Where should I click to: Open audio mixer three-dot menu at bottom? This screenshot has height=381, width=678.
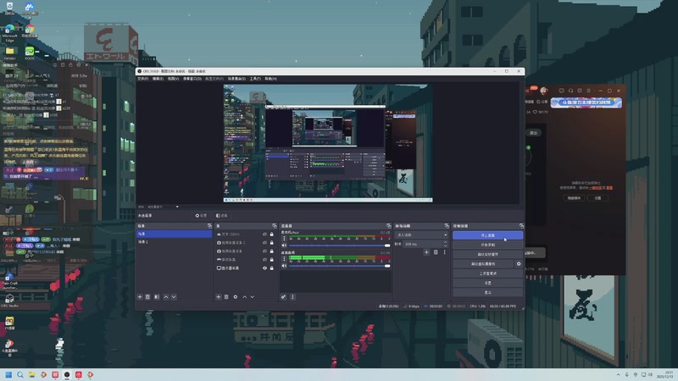click(x=292, y=297)
